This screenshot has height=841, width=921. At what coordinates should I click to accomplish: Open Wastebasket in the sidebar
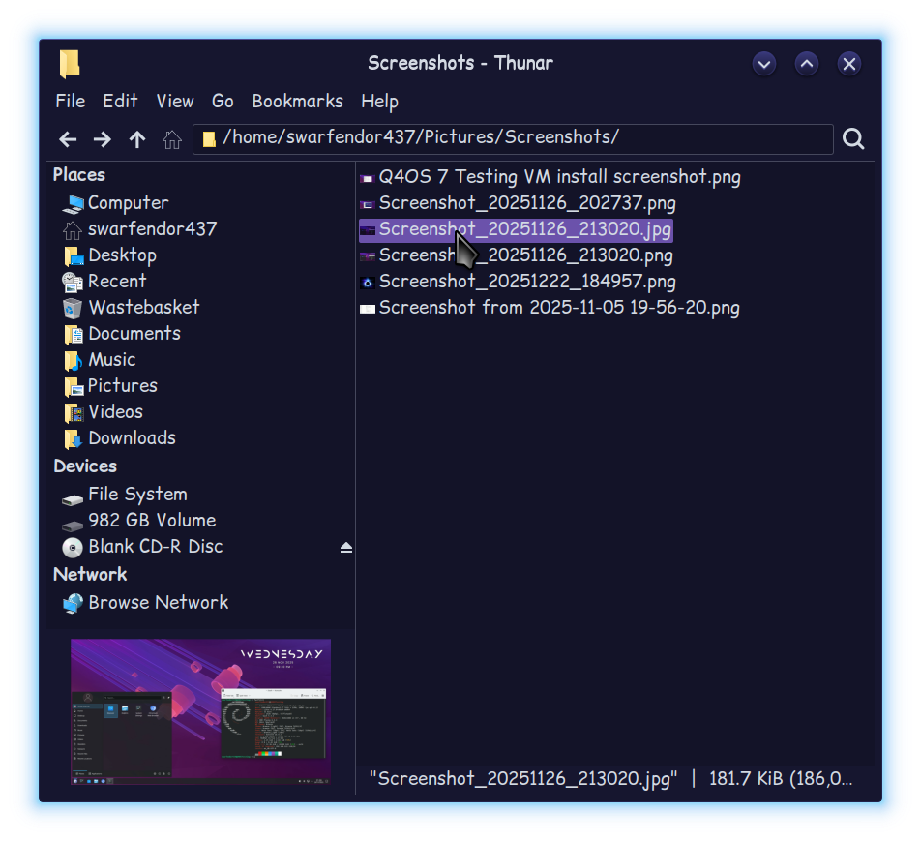coord(143,308)
